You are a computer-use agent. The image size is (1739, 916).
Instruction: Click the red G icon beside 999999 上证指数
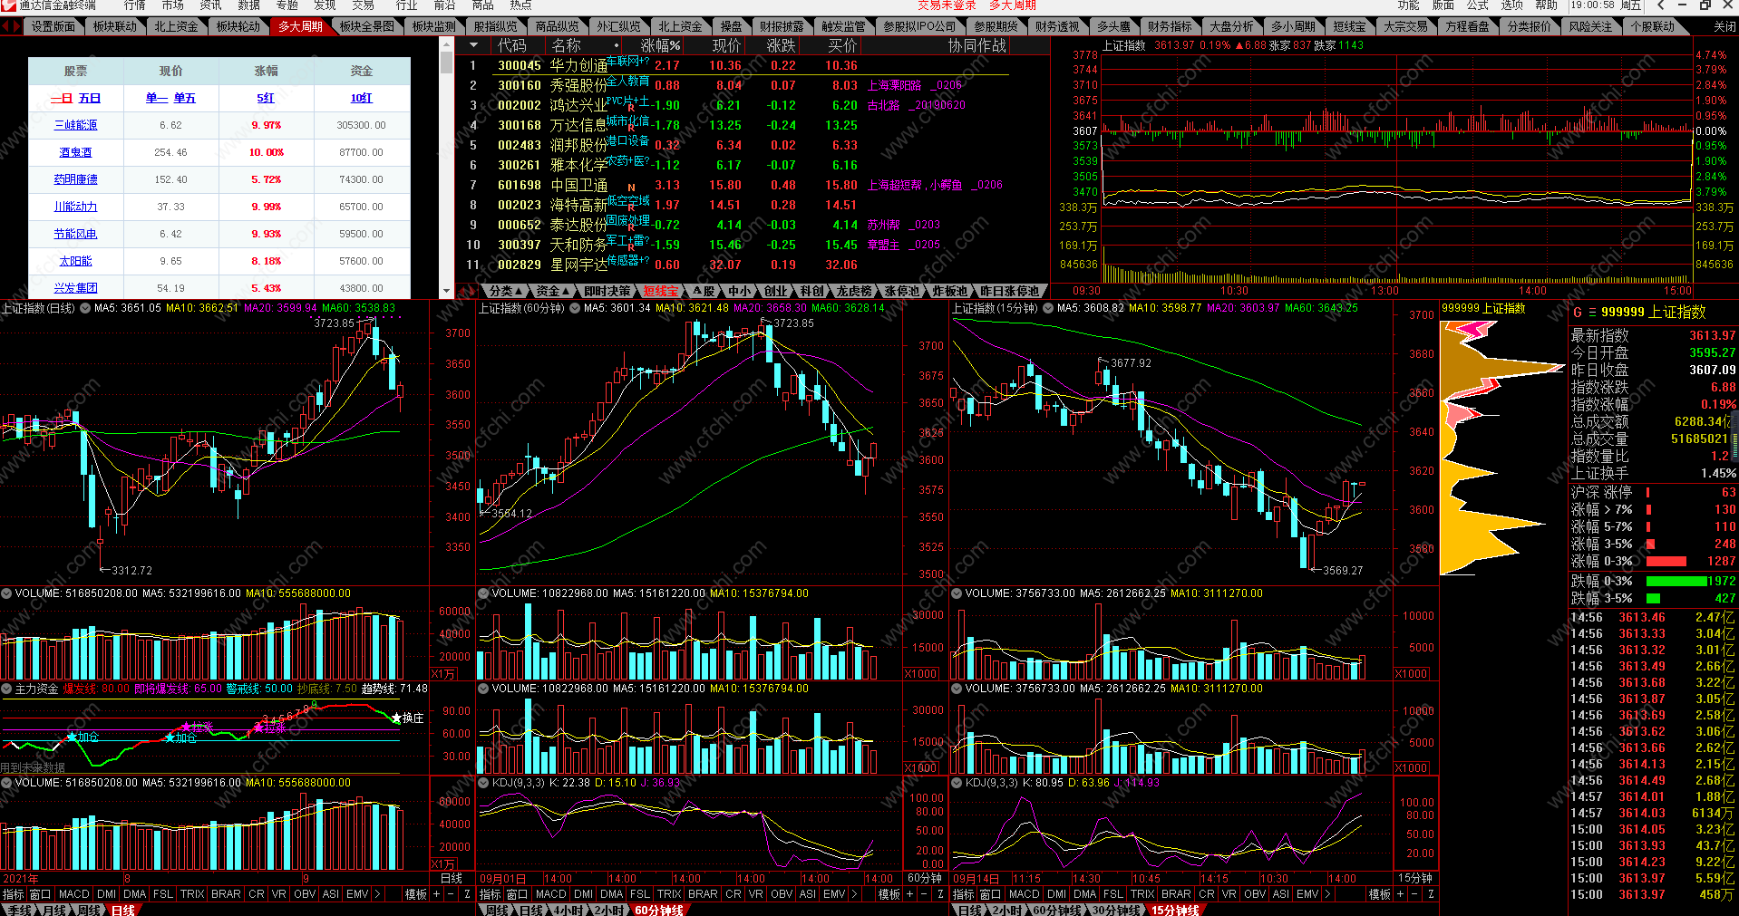1578,312
